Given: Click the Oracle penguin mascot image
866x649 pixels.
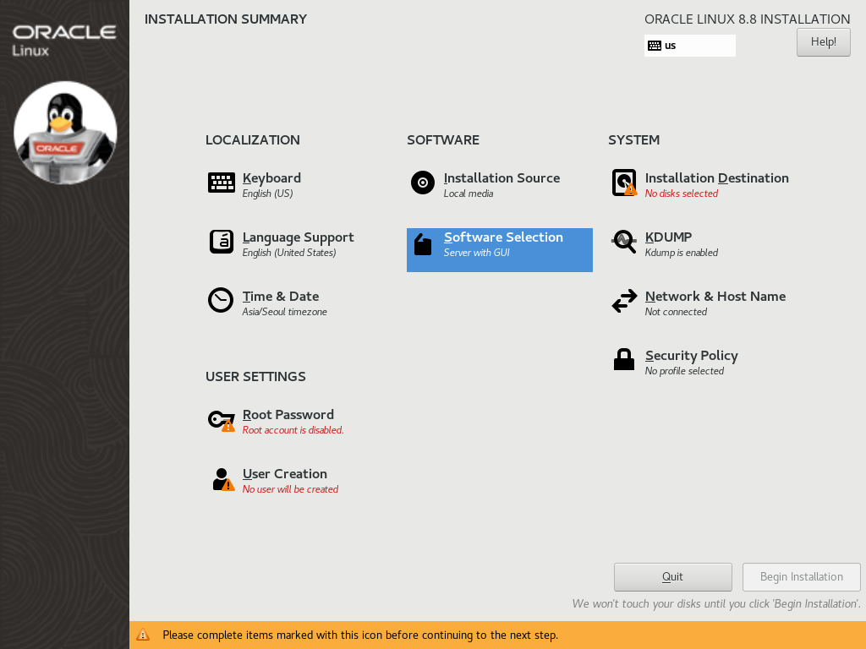Looking at the screenshot, I should 65,133.
